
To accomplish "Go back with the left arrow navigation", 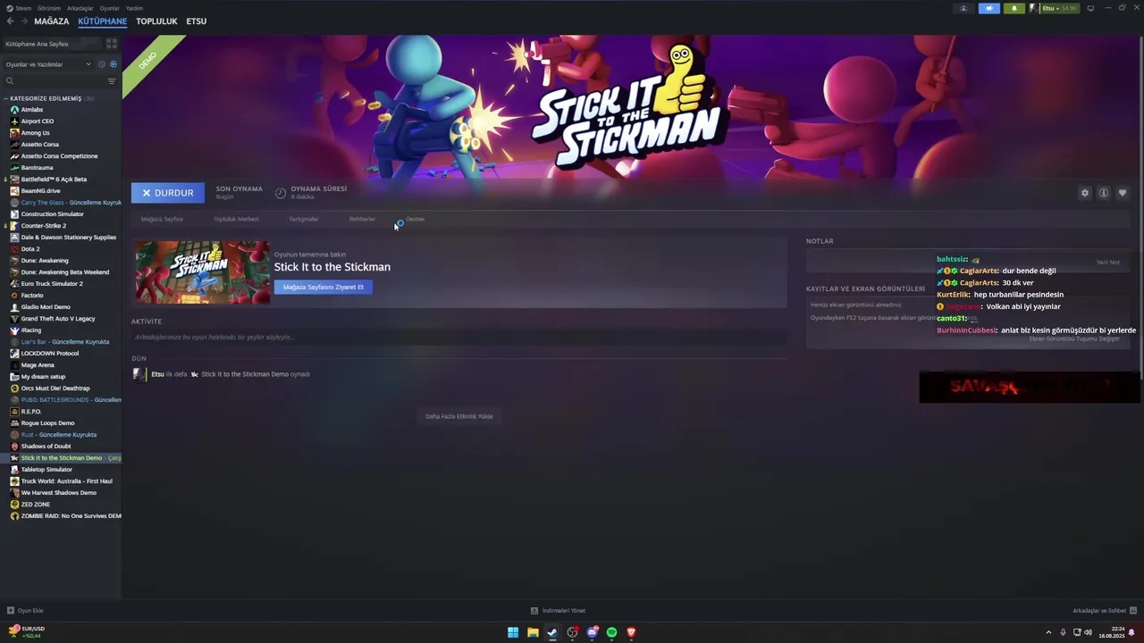I will pyautogui.click(x=10, y=21).
